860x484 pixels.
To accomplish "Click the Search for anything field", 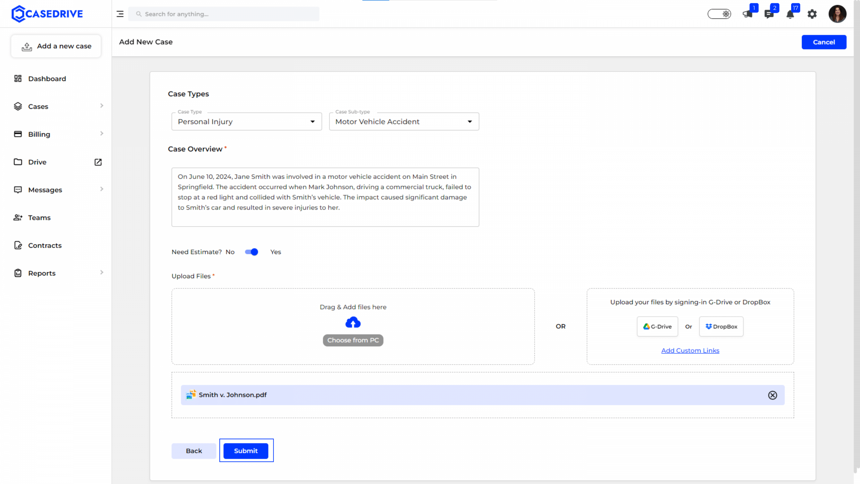I will 224,14.
